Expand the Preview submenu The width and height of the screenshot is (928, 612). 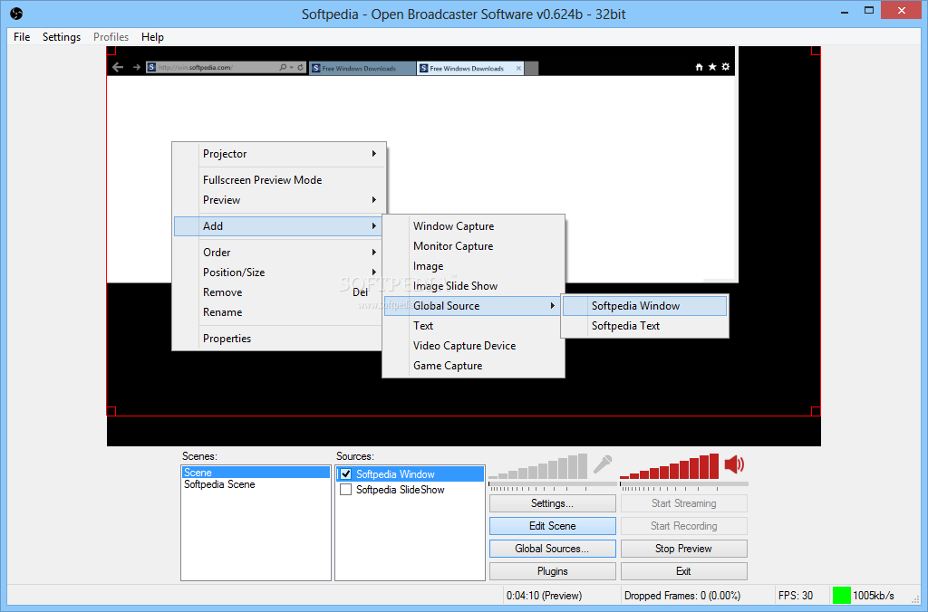coord(279,200)
